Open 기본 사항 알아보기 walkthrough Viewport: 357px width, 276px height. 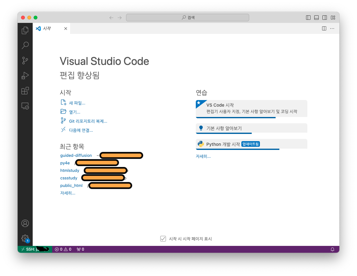(252, 128)
